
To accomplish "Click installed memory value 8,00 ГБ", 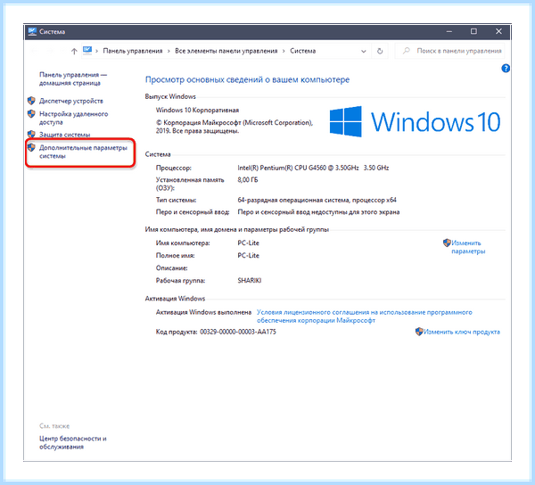I will click(248, 180).
